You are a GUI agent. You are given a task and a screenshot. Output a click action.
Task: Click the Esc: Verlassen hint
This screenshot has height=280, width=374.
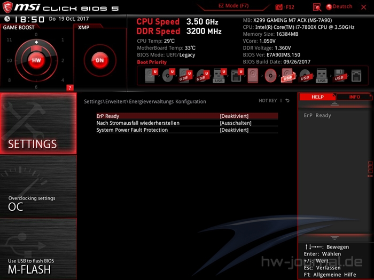coord(322,268)
